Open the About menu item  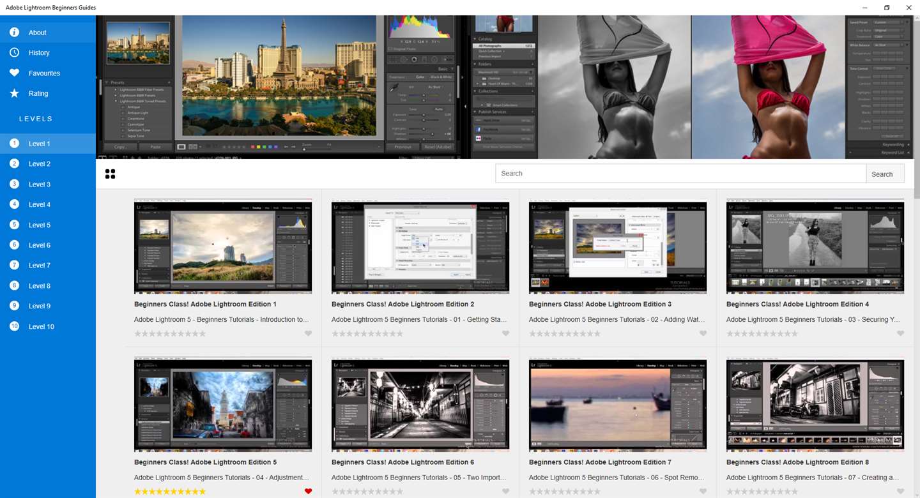48,33
